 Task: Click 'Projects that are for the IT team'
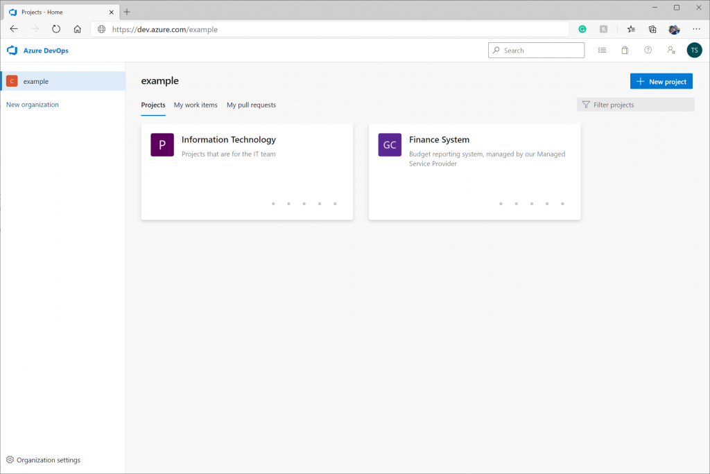click(229, 154)
